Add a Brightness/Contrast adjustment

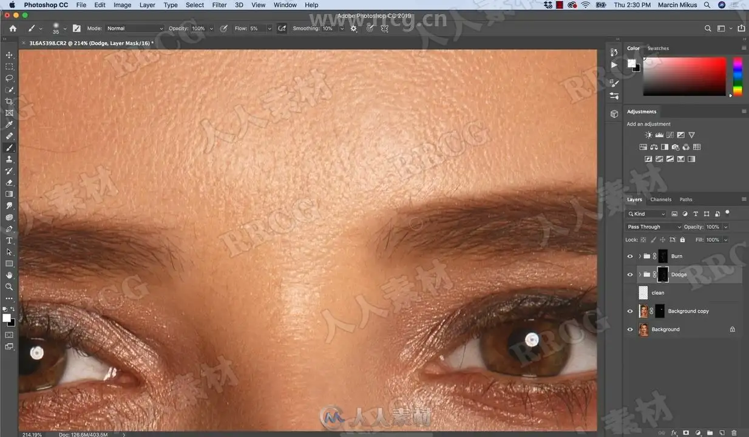click(648, 135)
